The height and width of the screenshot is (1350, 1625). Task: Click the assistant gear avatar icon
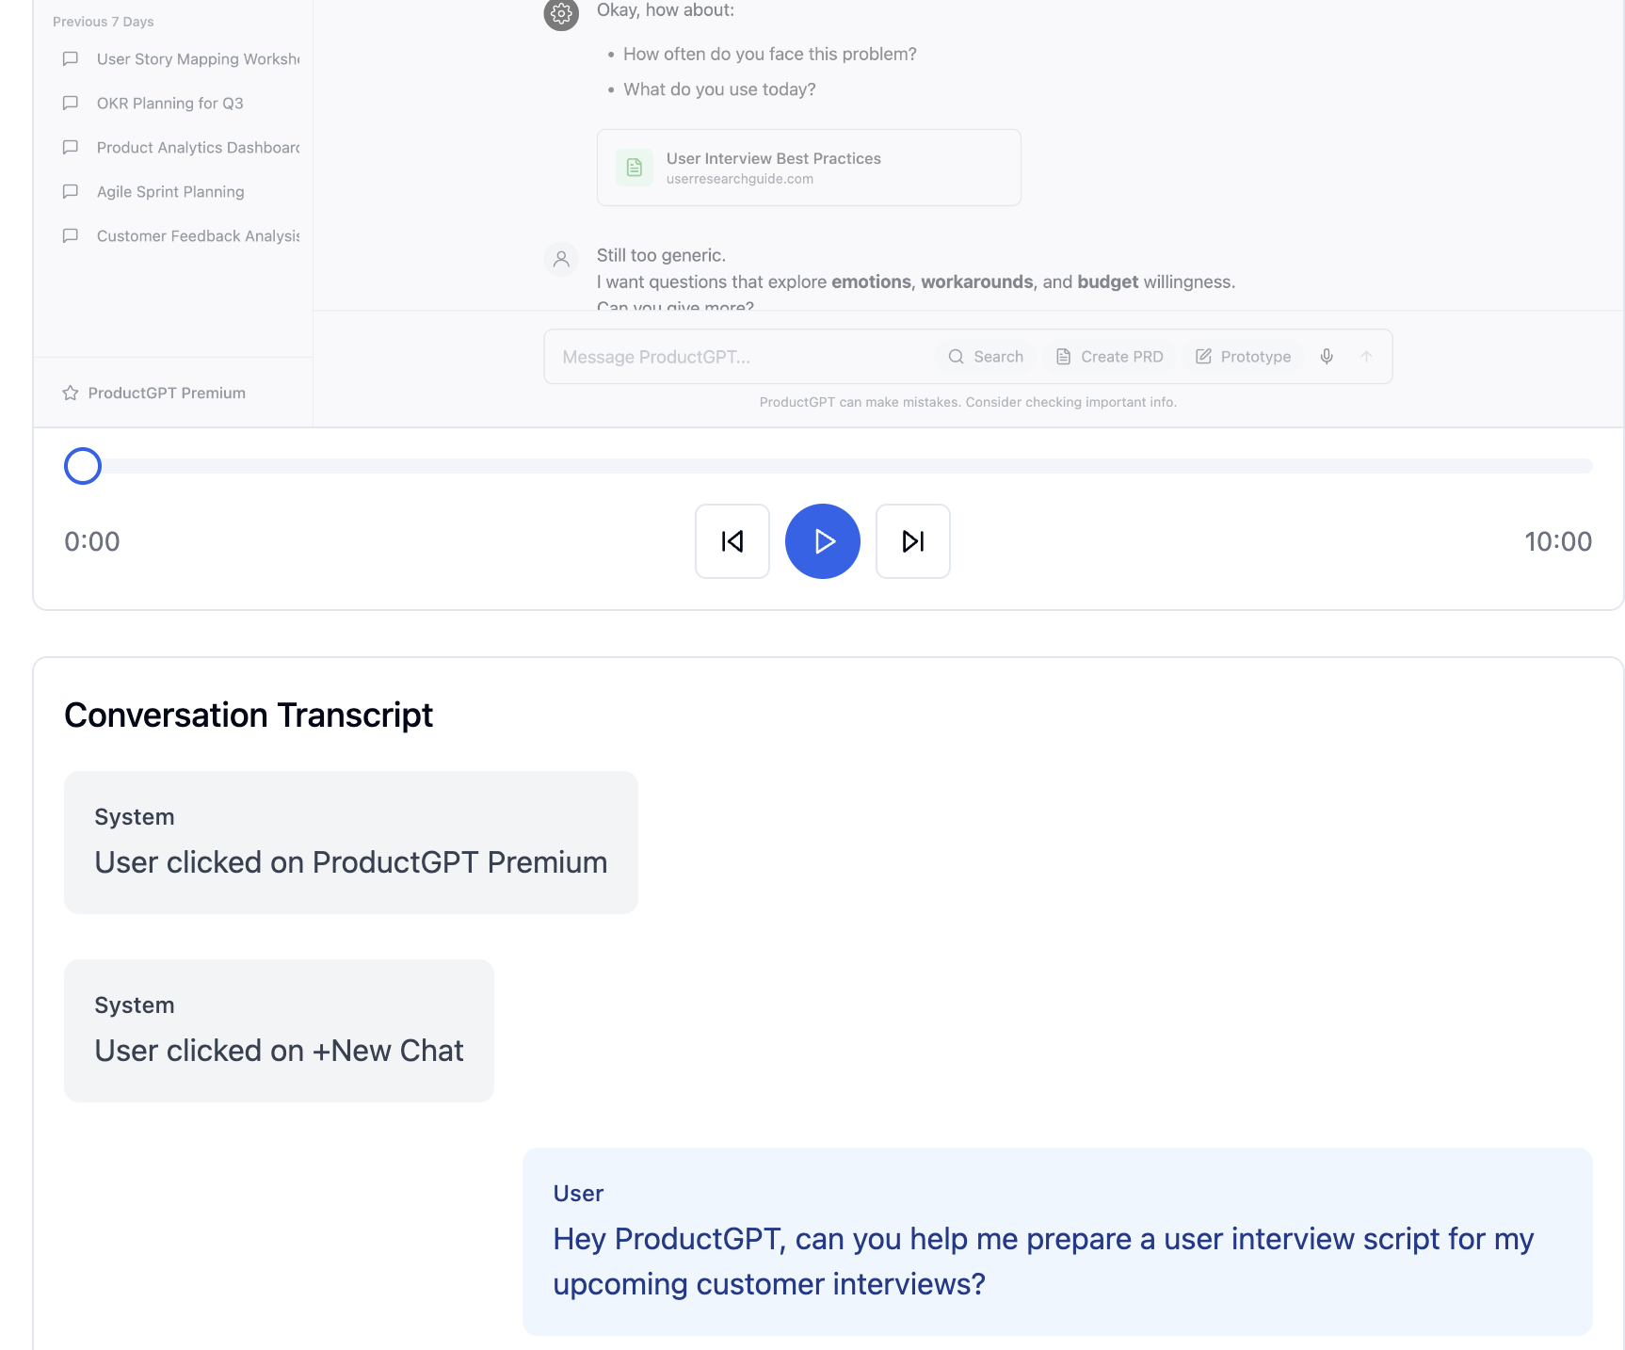(x=561, y=14)
